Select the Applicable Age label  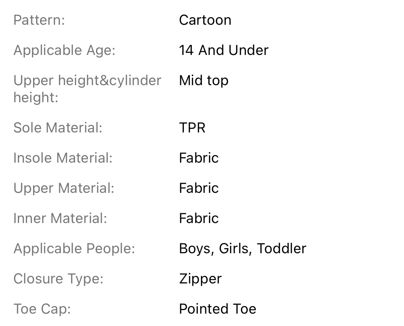(64, 50)
